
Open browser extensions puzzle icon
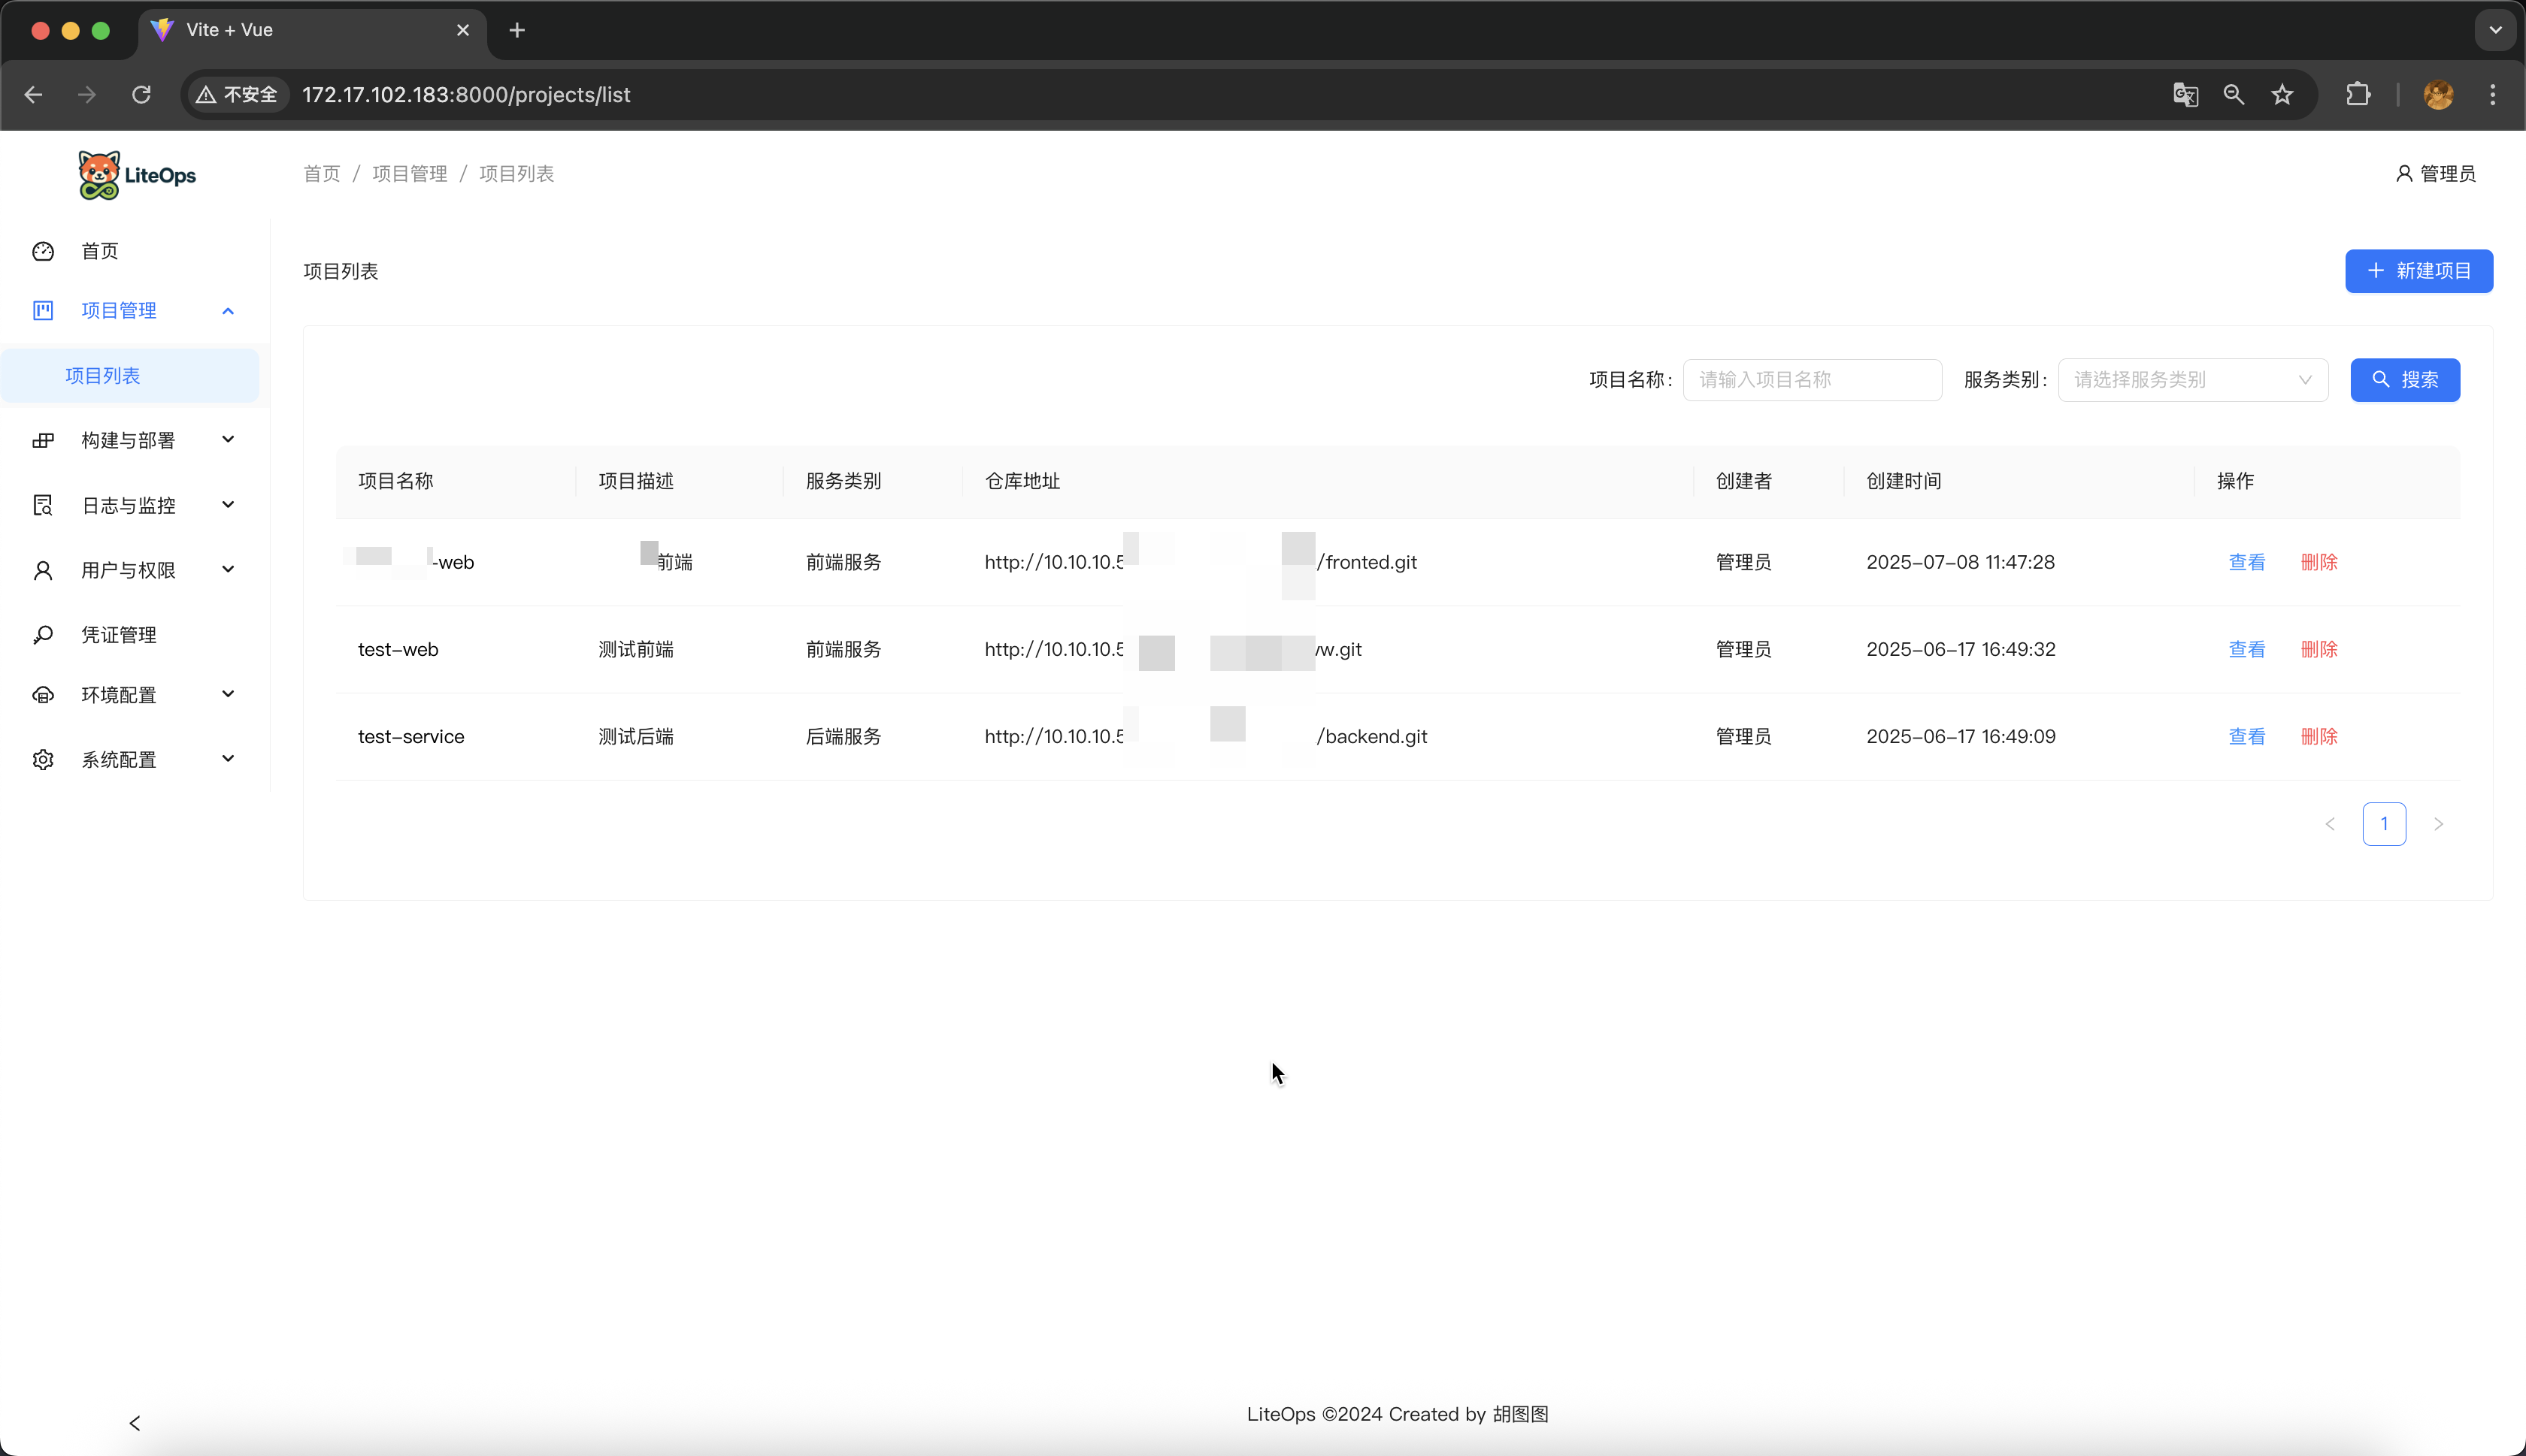click(2358, 95)
